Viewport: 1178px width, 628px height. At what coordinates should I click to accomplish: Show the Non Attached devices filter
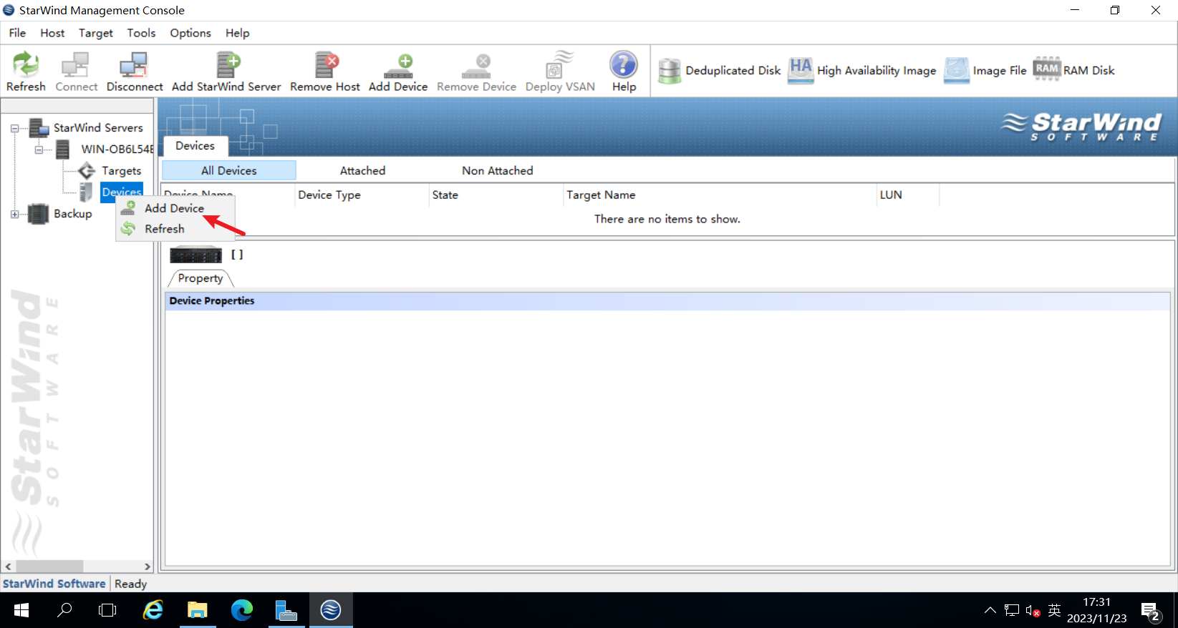[x=497, y=170]
